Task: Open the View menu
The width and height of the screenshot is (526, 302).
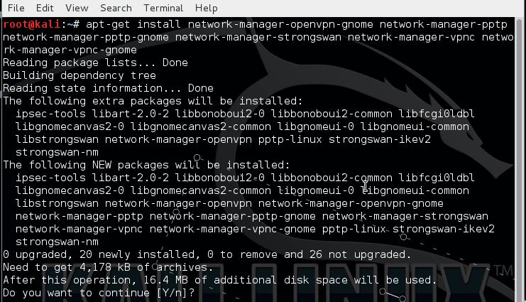Action: [77, 8]
